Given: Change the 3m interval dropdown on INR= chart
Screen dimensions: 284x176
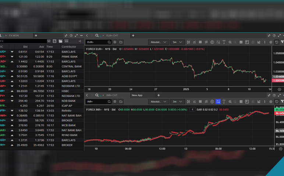Looking at the screenshot, I should 177,102.
